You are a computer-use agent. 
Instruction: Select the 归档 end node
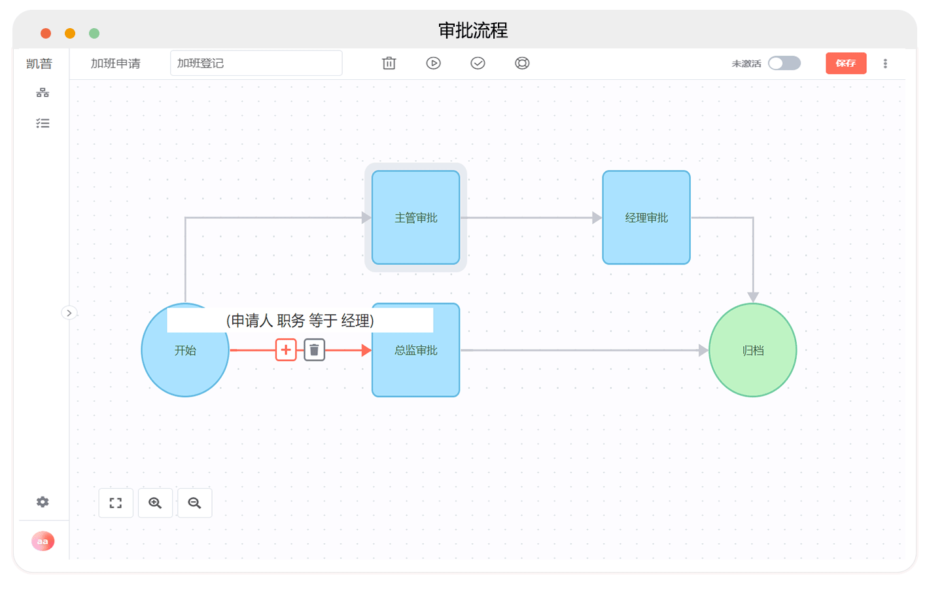pyautogui.click(x=753, y=350)
